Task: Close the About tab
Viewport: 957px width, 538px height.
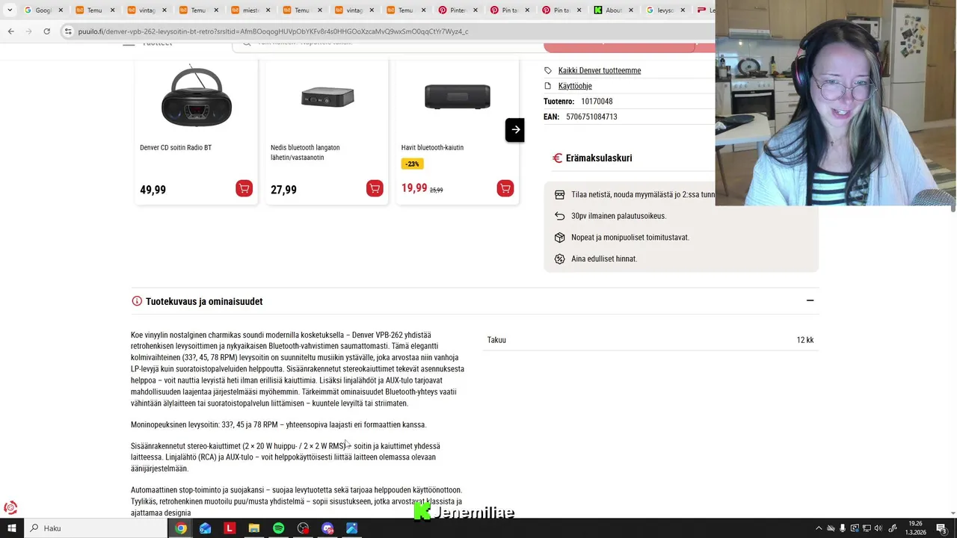Action: (x=631, y=10)
